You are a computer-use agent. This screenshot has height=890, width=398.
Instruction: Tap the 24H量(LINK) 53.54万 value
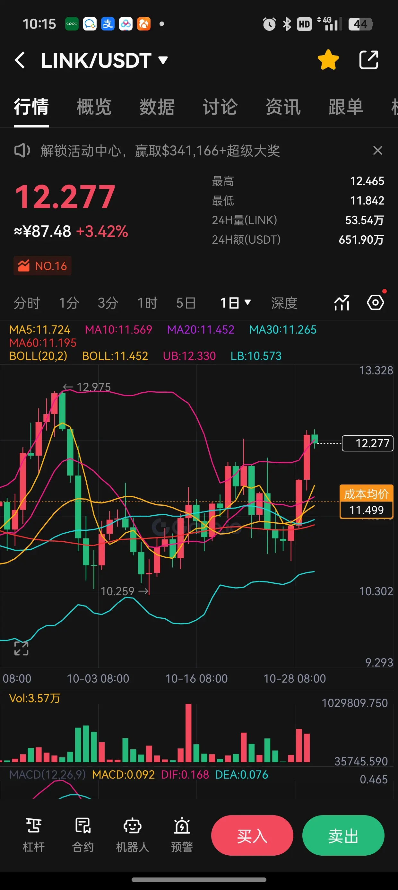[x=365, y=220]
